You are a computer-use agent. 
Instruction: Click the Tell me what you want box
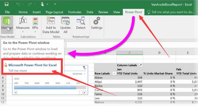[x=171, y=12]
